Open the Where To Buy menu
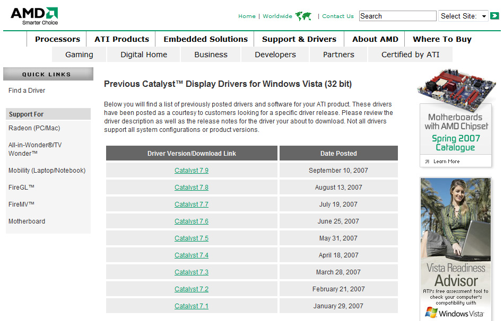Viewport: 504px width, 321px height. [442, 39]
